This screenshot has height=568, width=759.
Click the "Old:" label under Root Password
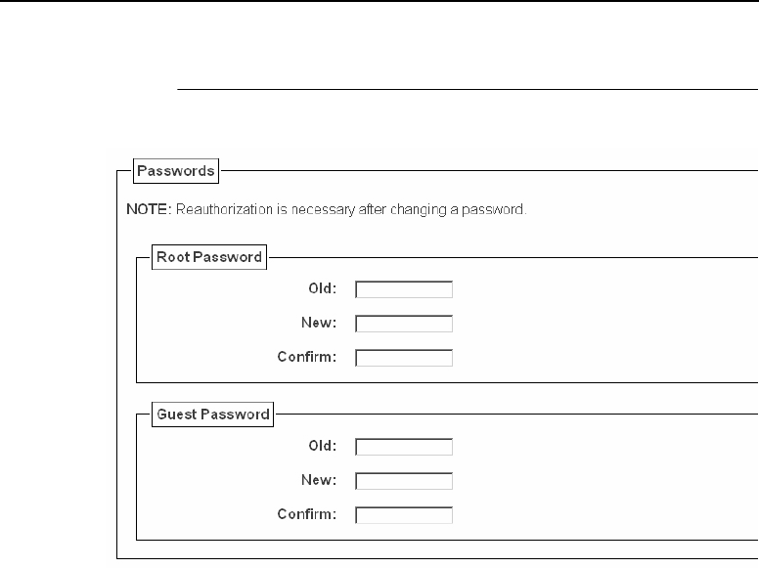pos(322,288)
